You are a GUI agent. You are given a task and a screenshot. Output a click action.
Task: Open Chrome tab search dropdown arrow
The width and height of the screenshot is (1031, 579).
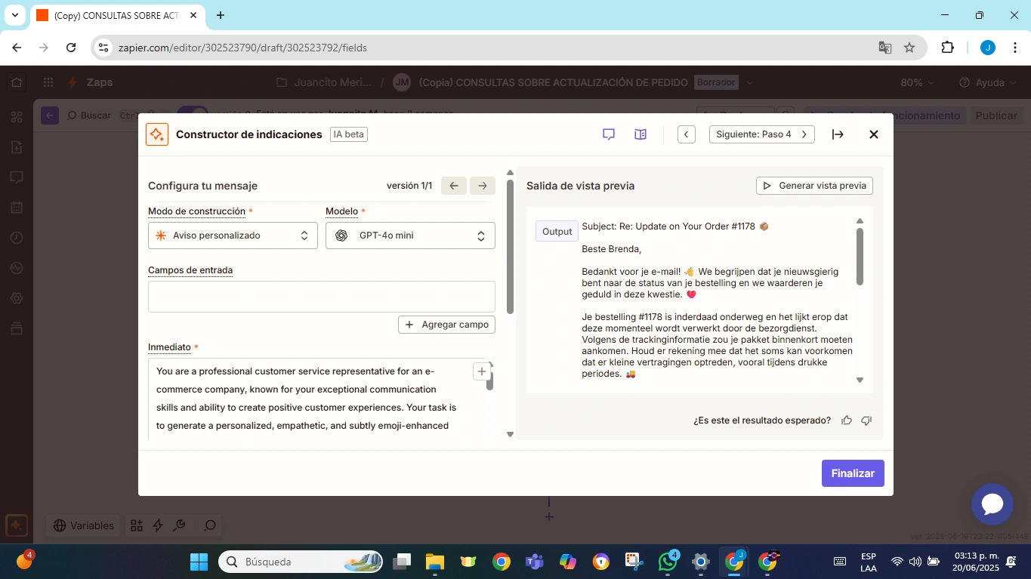[x=15, y=15]
